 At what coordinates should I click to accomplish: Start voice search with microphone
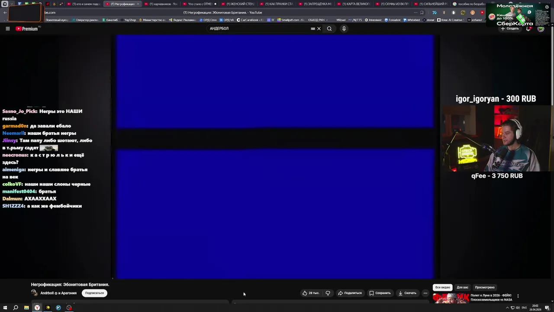[x=344, y=29]
